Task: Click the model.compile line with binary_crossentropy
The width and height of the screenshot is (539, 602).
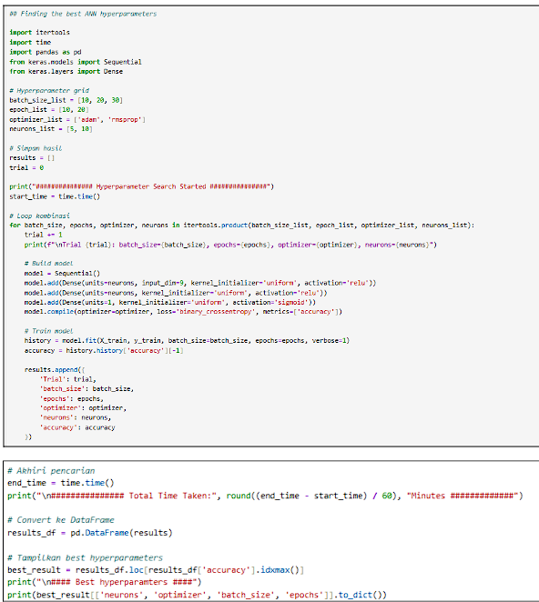Action: [x=183, y=312]
